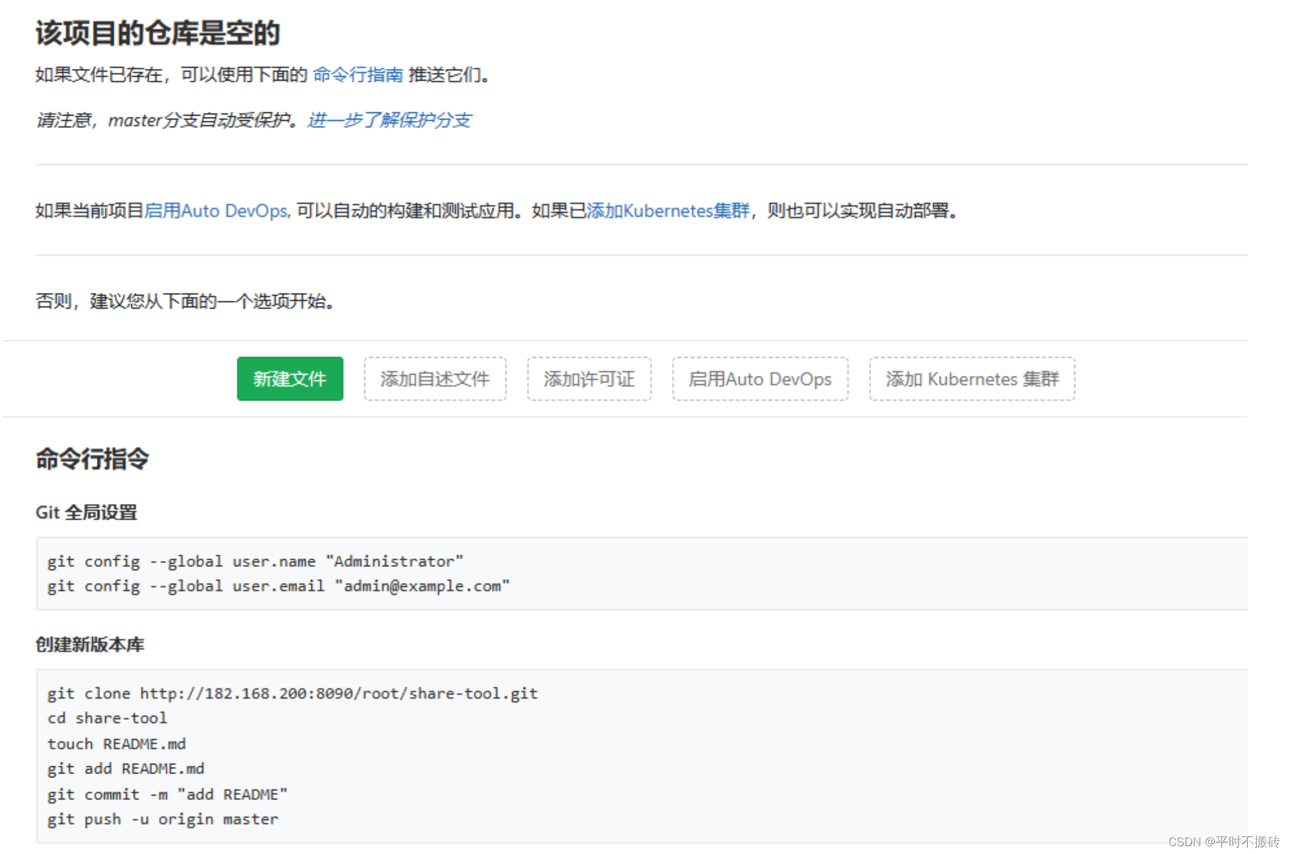Follow the 添加Kubernetes集群 inline link
1290x854 pixels.
click(668, 211)
